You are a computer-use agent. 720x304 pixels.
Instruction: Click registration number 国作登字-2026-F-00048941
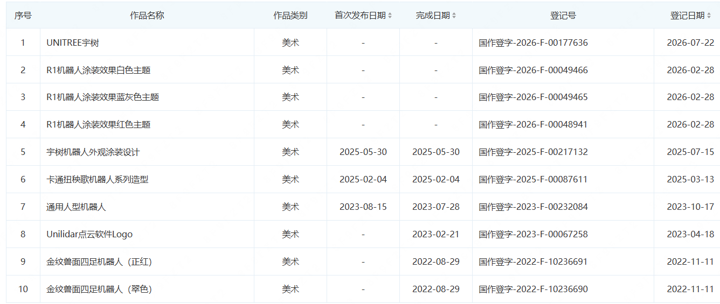(x=534, y=124)
